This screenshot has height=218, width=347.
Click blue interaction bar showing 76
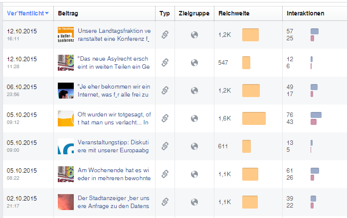(316, 115)
